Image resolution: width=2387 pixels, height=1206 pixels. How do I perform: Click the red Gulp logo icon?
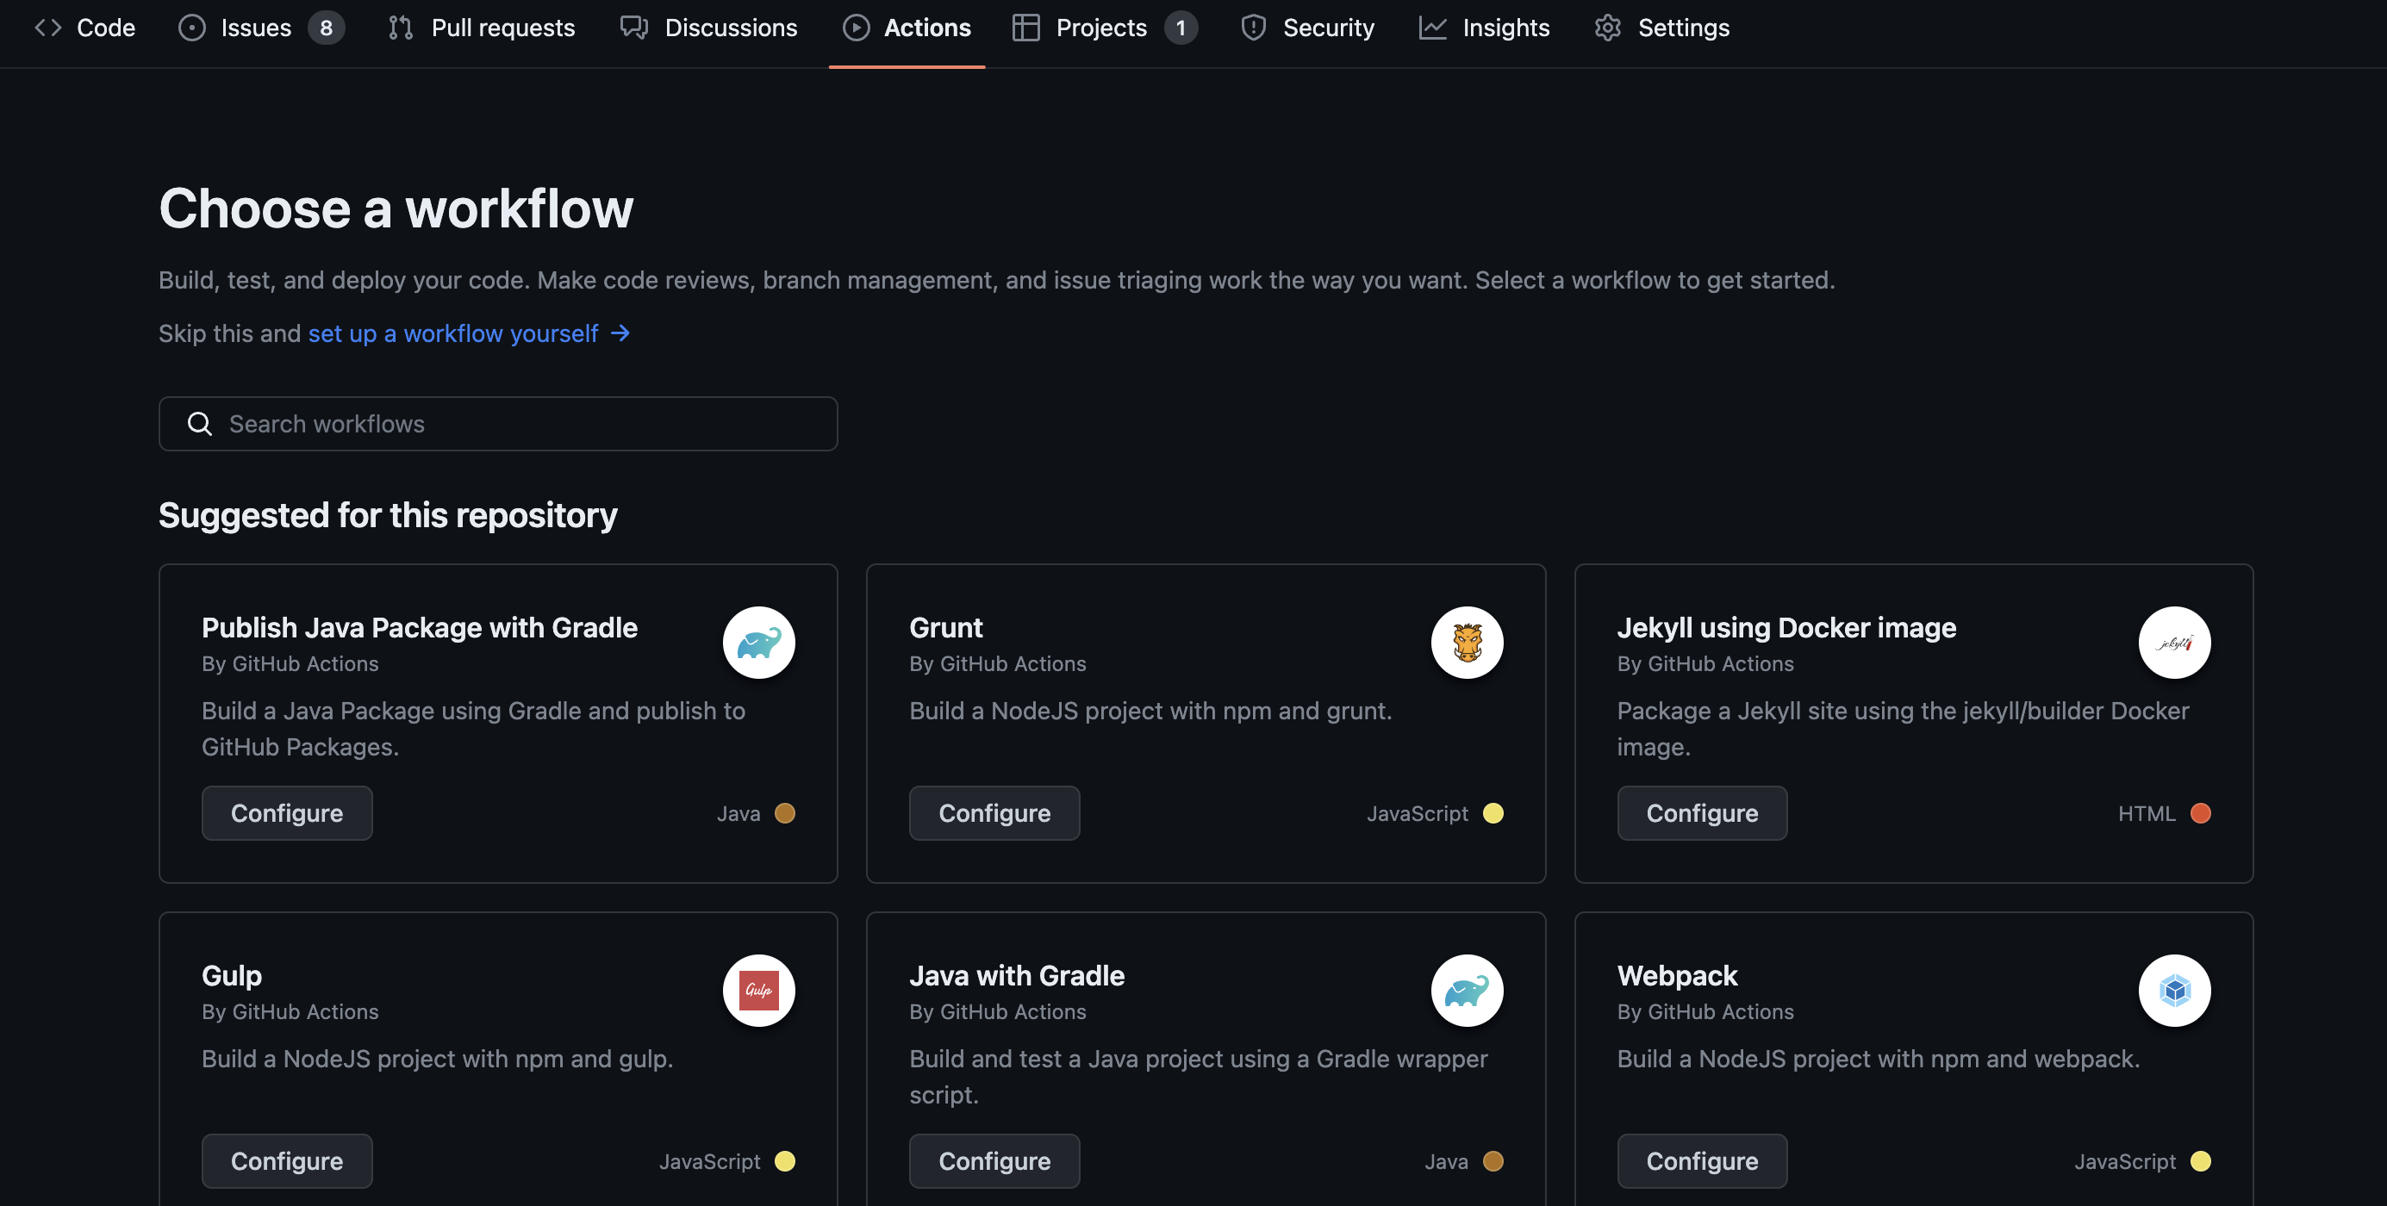[x=758, y=990]
